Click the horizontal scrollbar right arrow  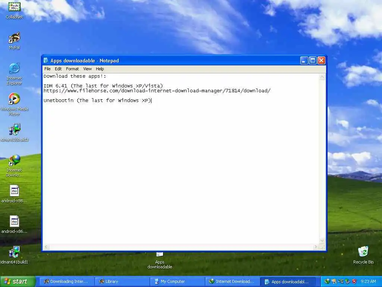tap(316, 247)
